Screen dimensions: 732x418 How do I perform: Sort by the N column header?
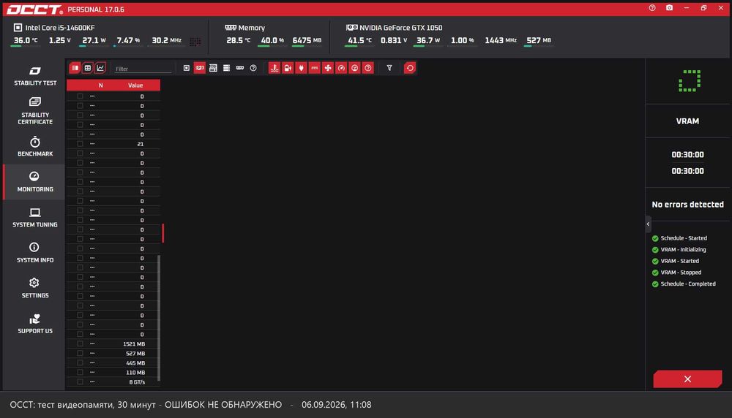click(100, 85)
